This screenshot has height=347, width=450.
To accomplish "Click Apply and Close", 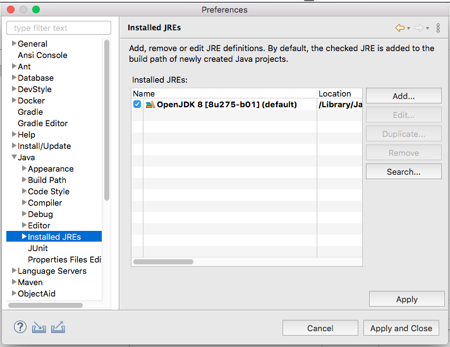I will [x=401, y=328].
